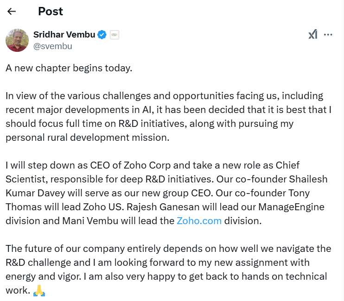Click the paragraph starting 'The future of our company'

pyautogui.click(x=168, y=270)
